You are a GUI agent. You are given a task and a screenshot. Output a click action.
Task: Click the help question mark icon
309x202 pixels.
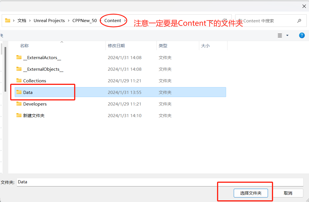302,35
